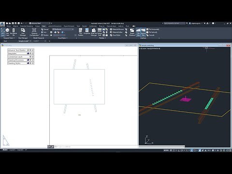The image size is (232, 174).
Task: Open the Extended Modeling ribbon tab
Action: click(27, 26)
